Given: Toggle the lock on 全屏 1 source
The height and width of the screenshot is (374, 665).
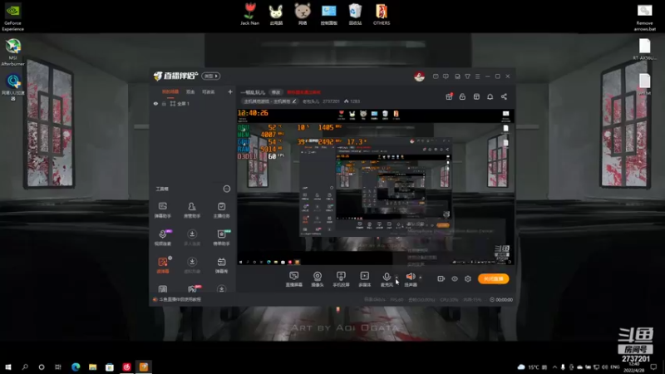Looking at the screenshot, I should tap(164, 103).
